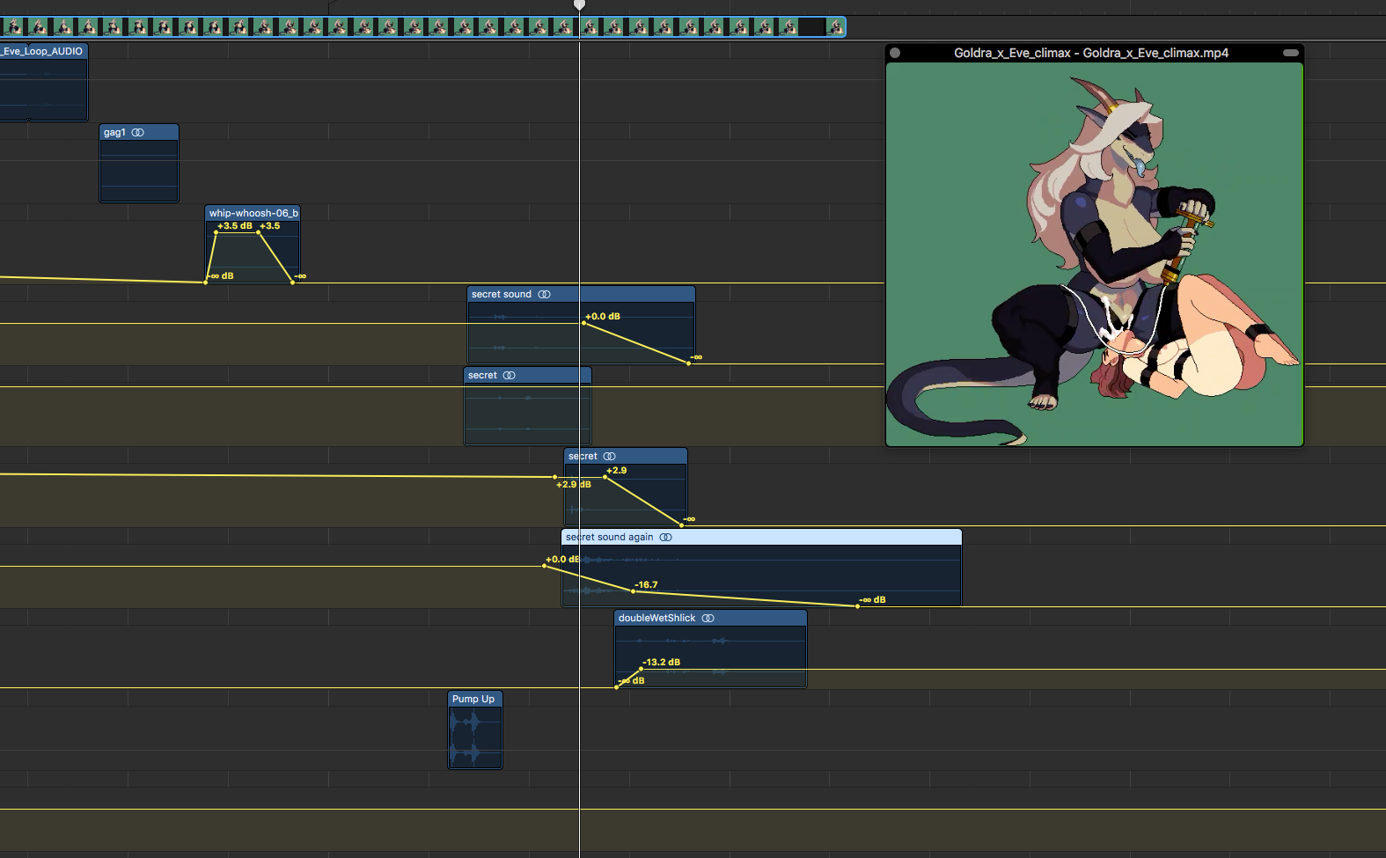
Task: Select the secret sound again region
Action: click(x=761, y=568)
